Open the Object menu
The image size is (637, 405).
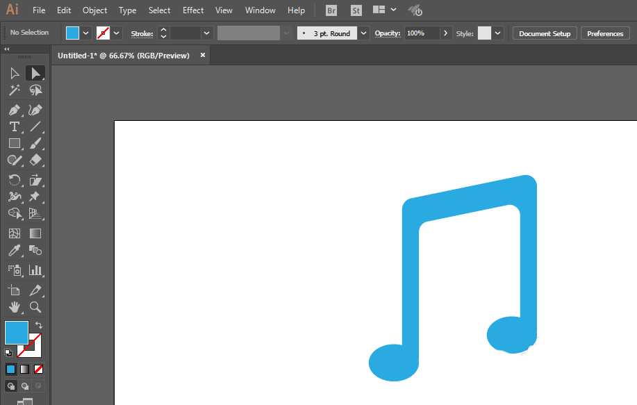click(x=94, y=10)
